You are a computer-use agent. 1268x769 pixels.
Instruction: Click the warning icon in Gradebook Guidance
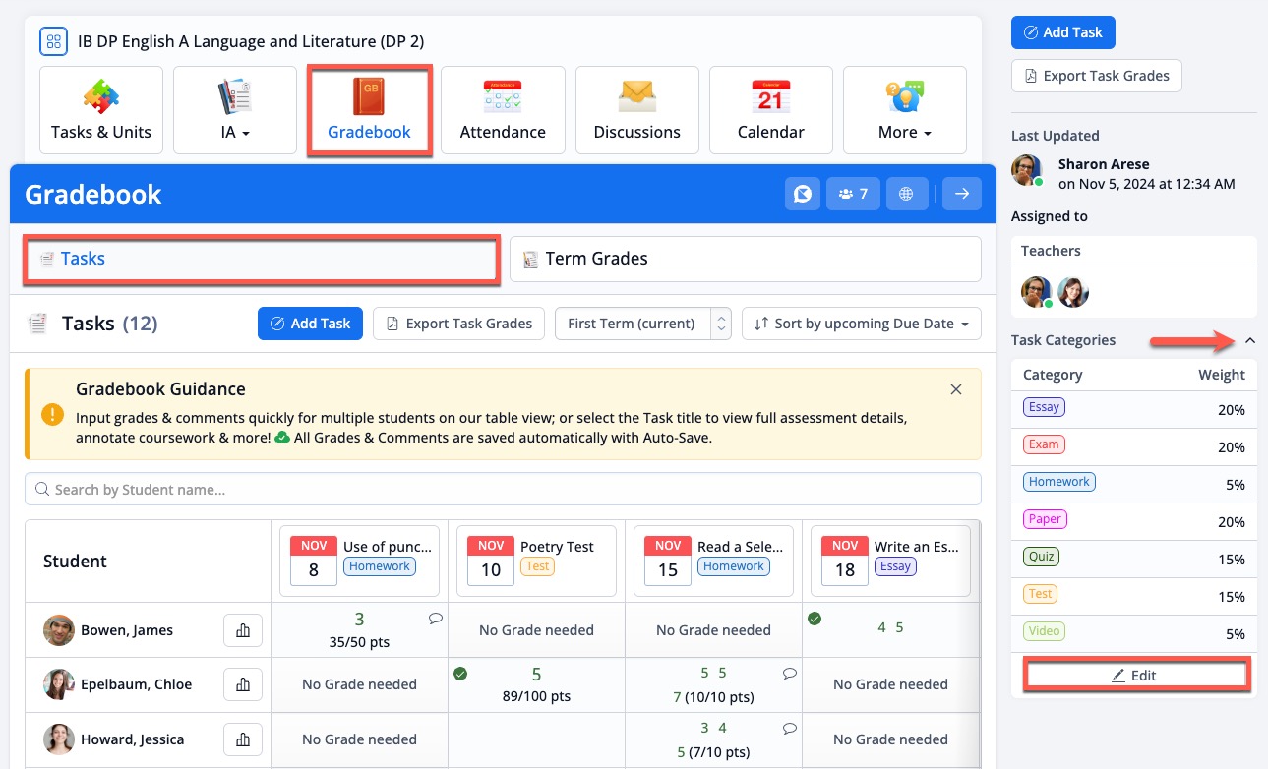(x=53, y=414)
